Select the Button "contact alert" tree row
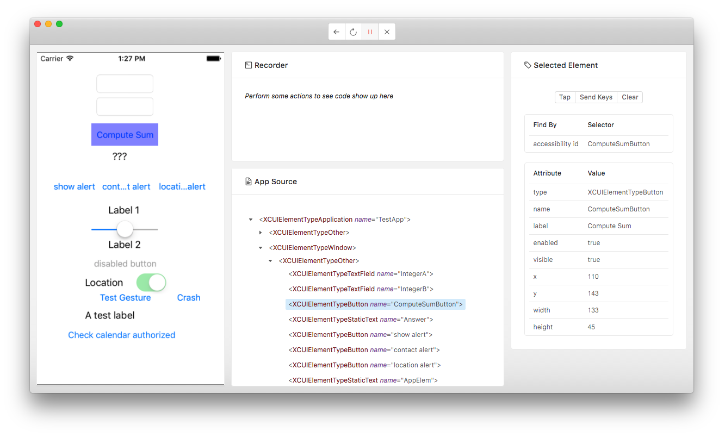725x444 pixels. (x=364, y=350)
